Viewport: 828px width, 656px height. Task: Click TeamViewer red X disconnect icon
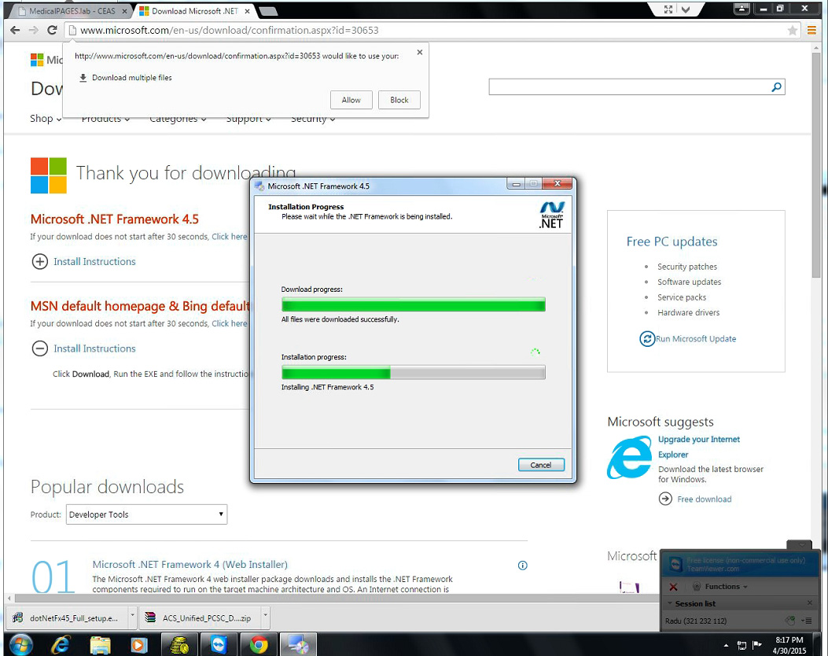point(673,587)
